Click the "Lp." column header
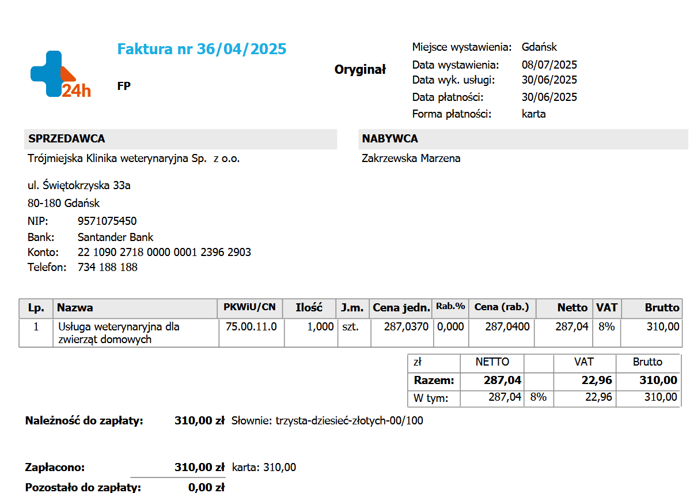The width and height of the screenshot is (694, 493). (36, 308)
